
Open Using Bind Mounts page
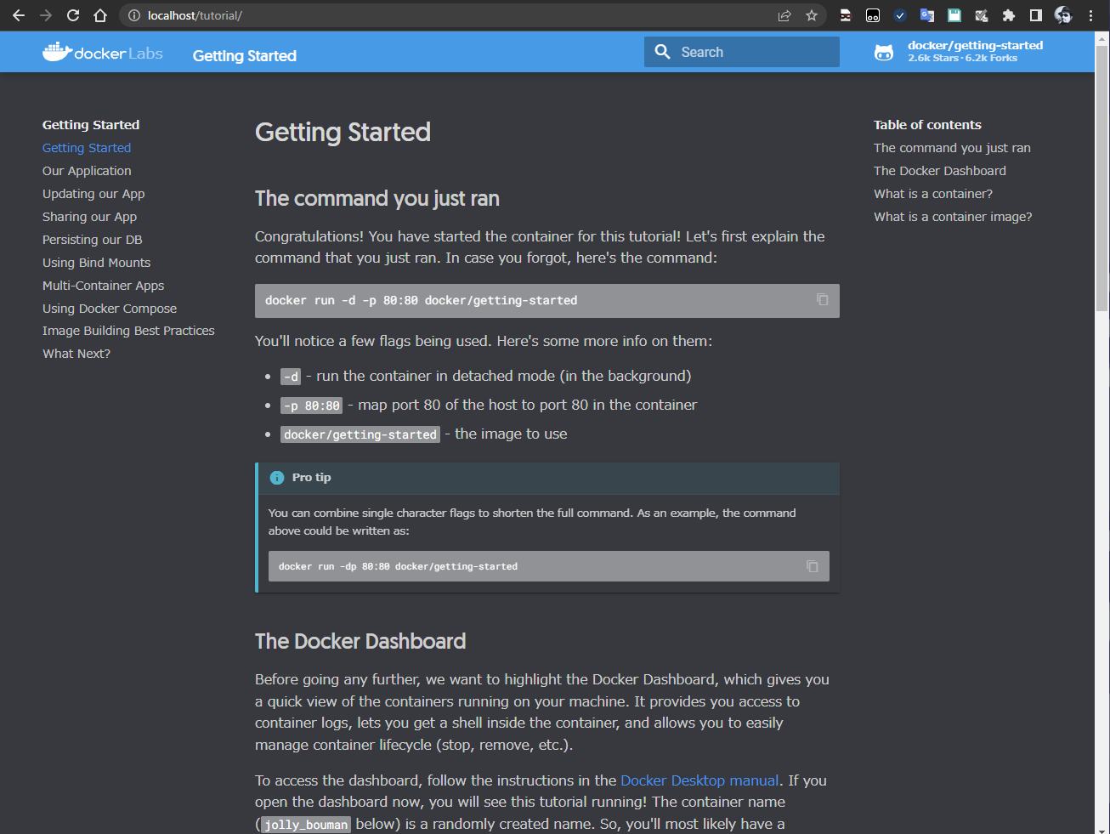pyautogui.click(x=96, y=263)
